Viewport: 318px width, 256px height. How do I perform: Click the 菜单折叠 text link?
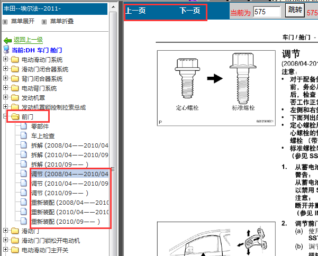[62, 21]
